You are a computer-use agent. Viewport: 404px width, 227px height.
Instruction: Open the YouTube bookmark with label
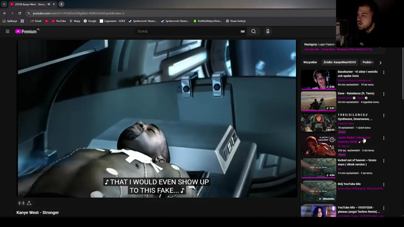[x=59, y=21]
